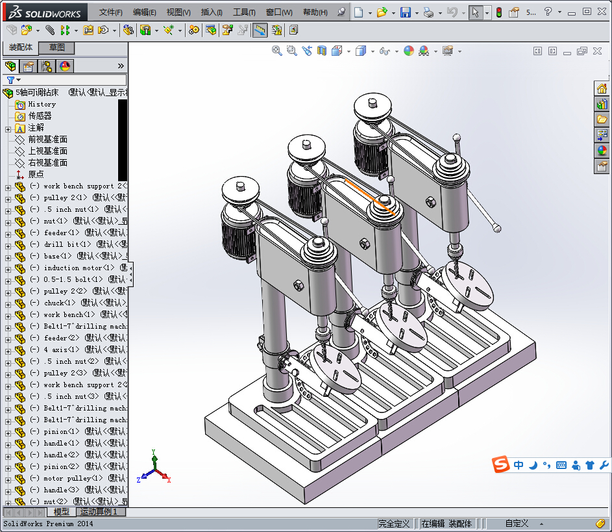Select the 前视基准面 front plane
This screenshot has width=612, height=532.
(47, 140)
